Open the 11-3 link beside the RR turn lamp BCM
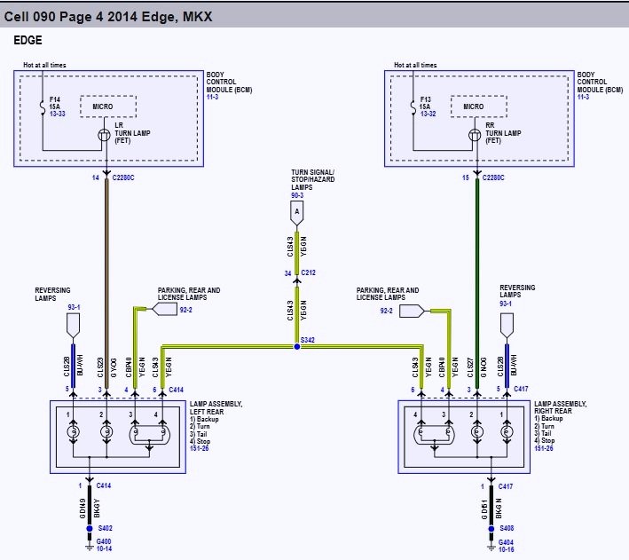Image resolution: width=629 pixels, height=560 pixels. tap(583, 97)
